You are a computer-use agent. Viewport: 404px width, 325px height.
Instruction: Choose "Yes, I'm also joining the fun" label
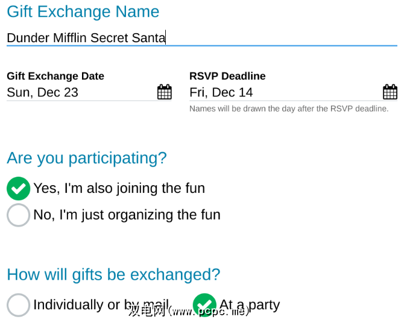click(x=119, y=188)
